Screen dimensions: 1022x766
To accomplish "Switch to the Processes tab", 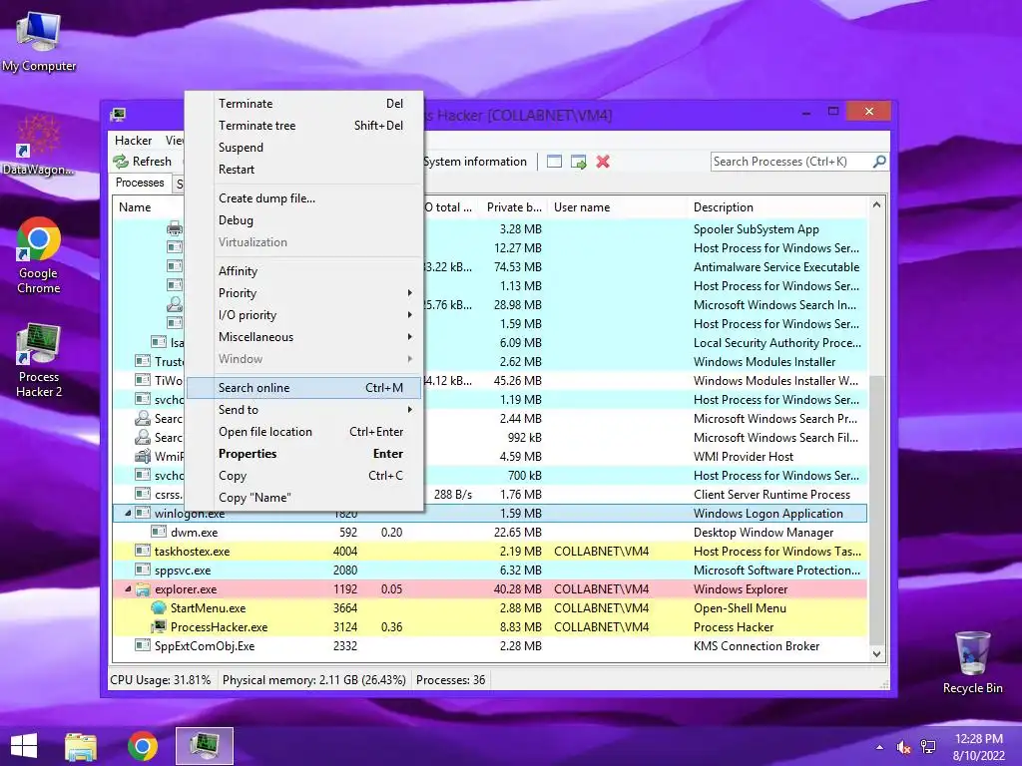I will pos(140,184).
